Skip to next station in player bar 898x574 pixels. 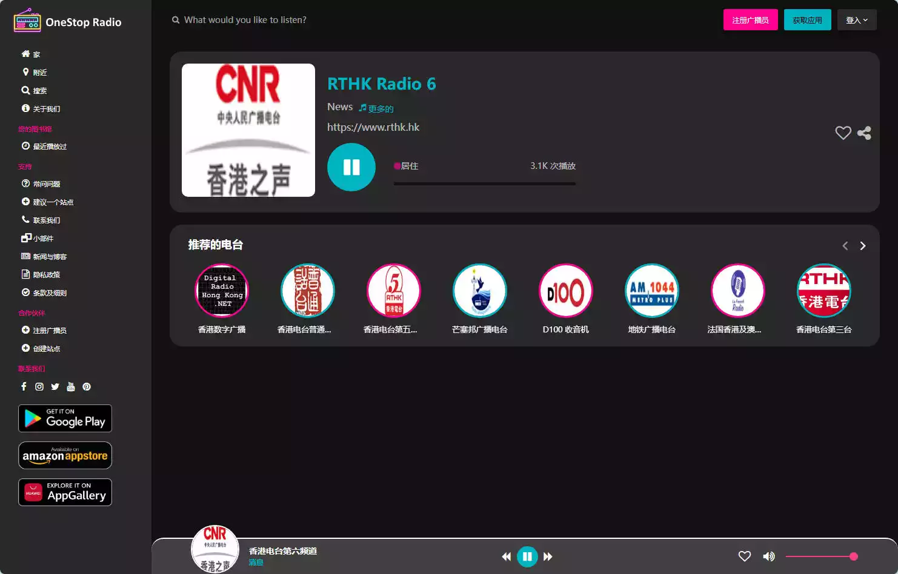tap(548, 556)
